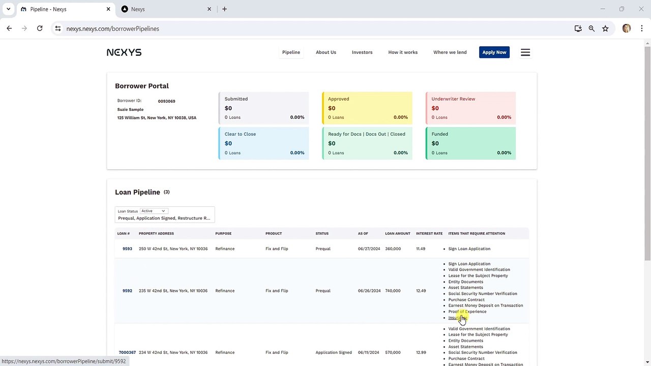Click Valid Government Identification for loan 7000367

coord(479,329)
